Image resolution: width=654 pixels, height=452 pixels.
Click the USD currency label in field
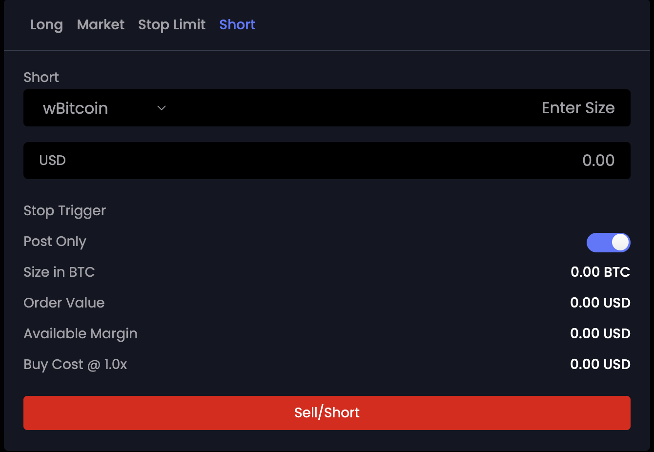[x=52, y=161]
